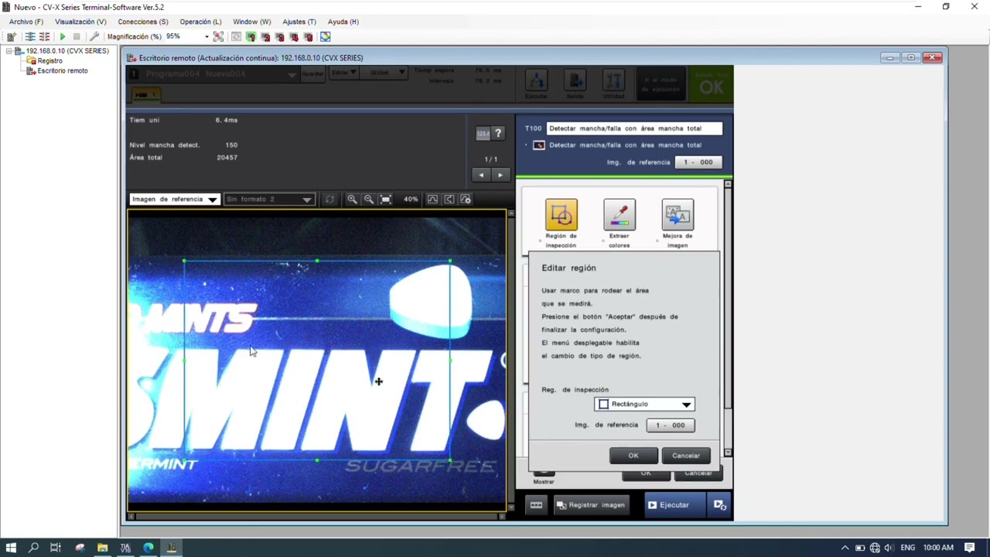Open the Magnificación percentage dropdown
The image size is (990, 557).
tap(206, 36)
